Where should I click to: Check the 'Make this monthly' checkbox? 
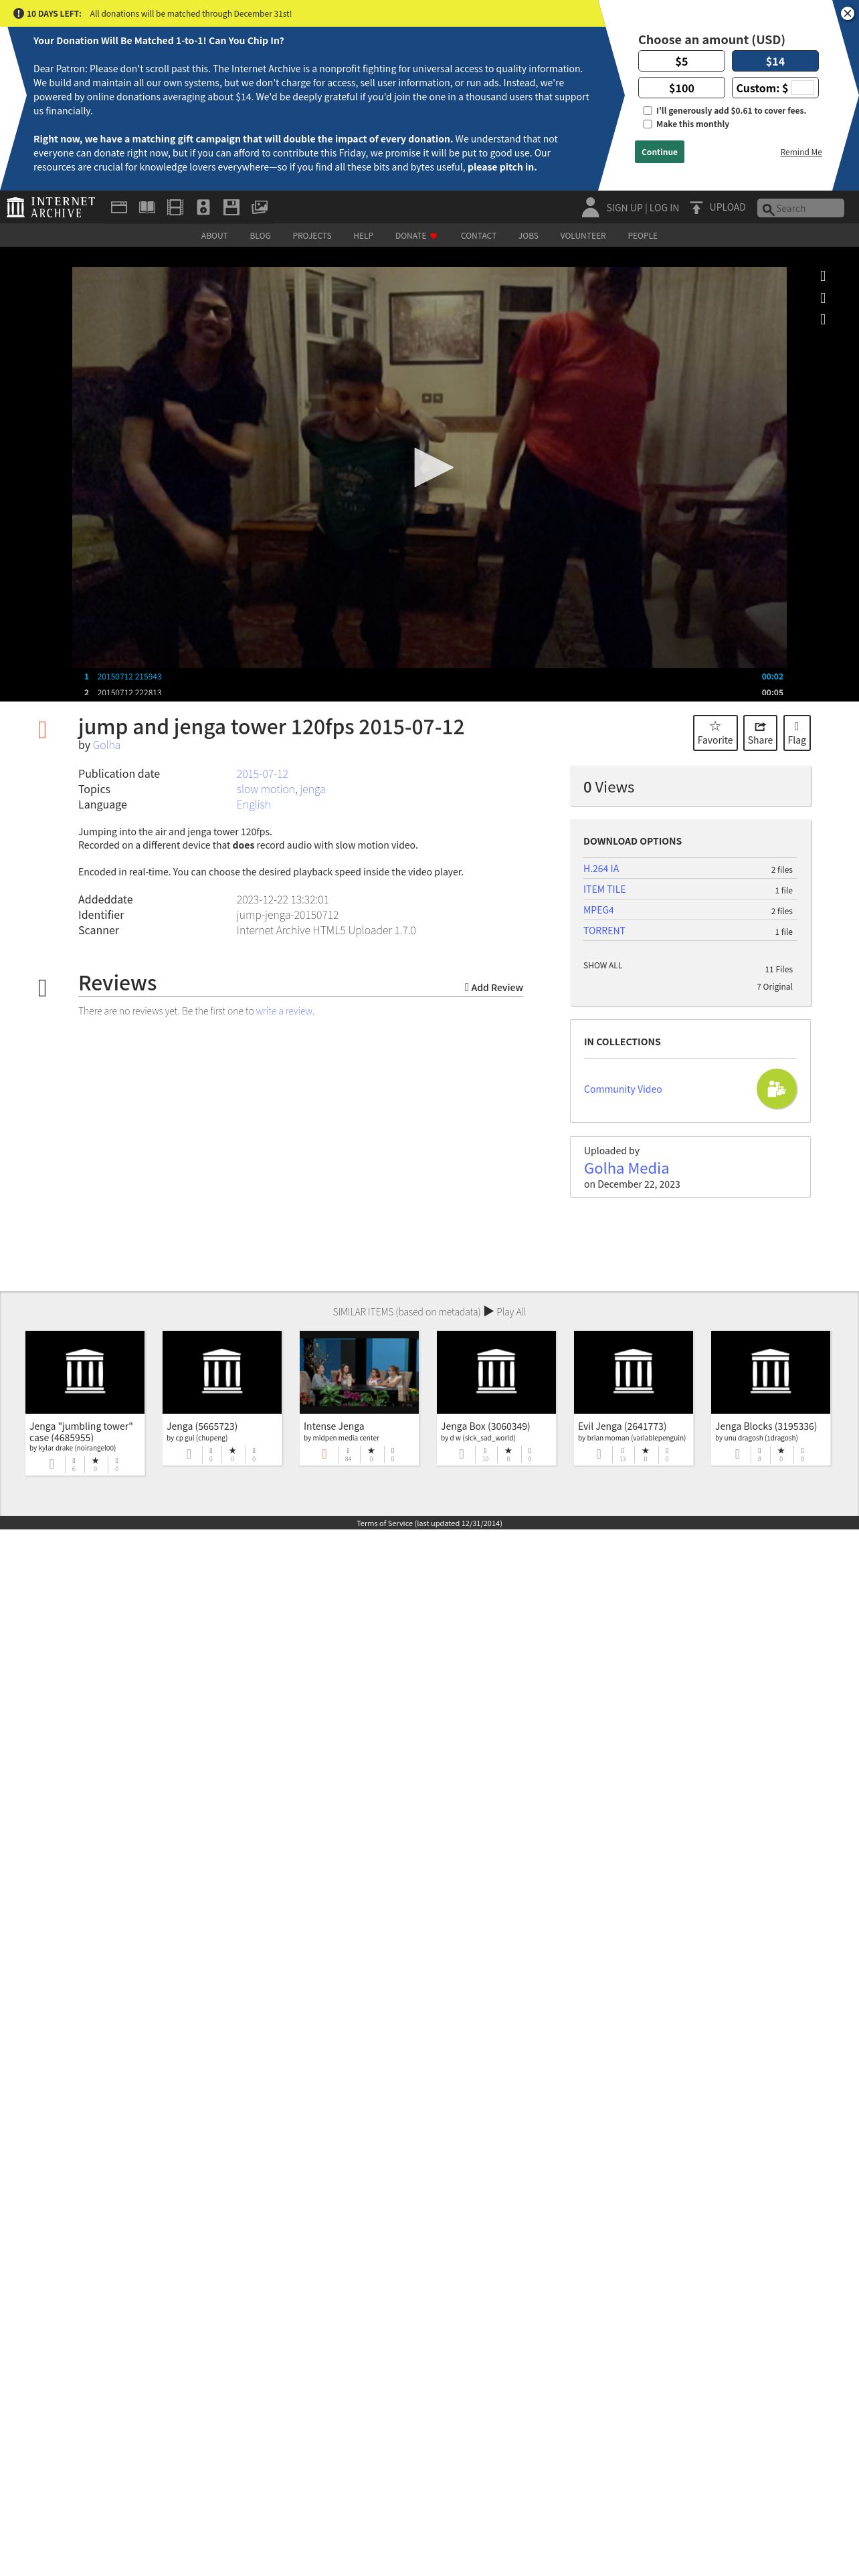pyautogui.click(x=647, y=124)
